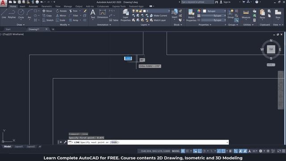Screen dimensions: 286x161
Task: Switch to the Start file tab
Action: coord(8,29)
